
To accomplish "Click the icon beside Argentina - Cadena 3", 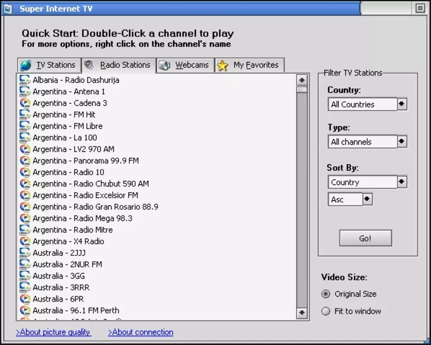I will click(x=25, y=103).
